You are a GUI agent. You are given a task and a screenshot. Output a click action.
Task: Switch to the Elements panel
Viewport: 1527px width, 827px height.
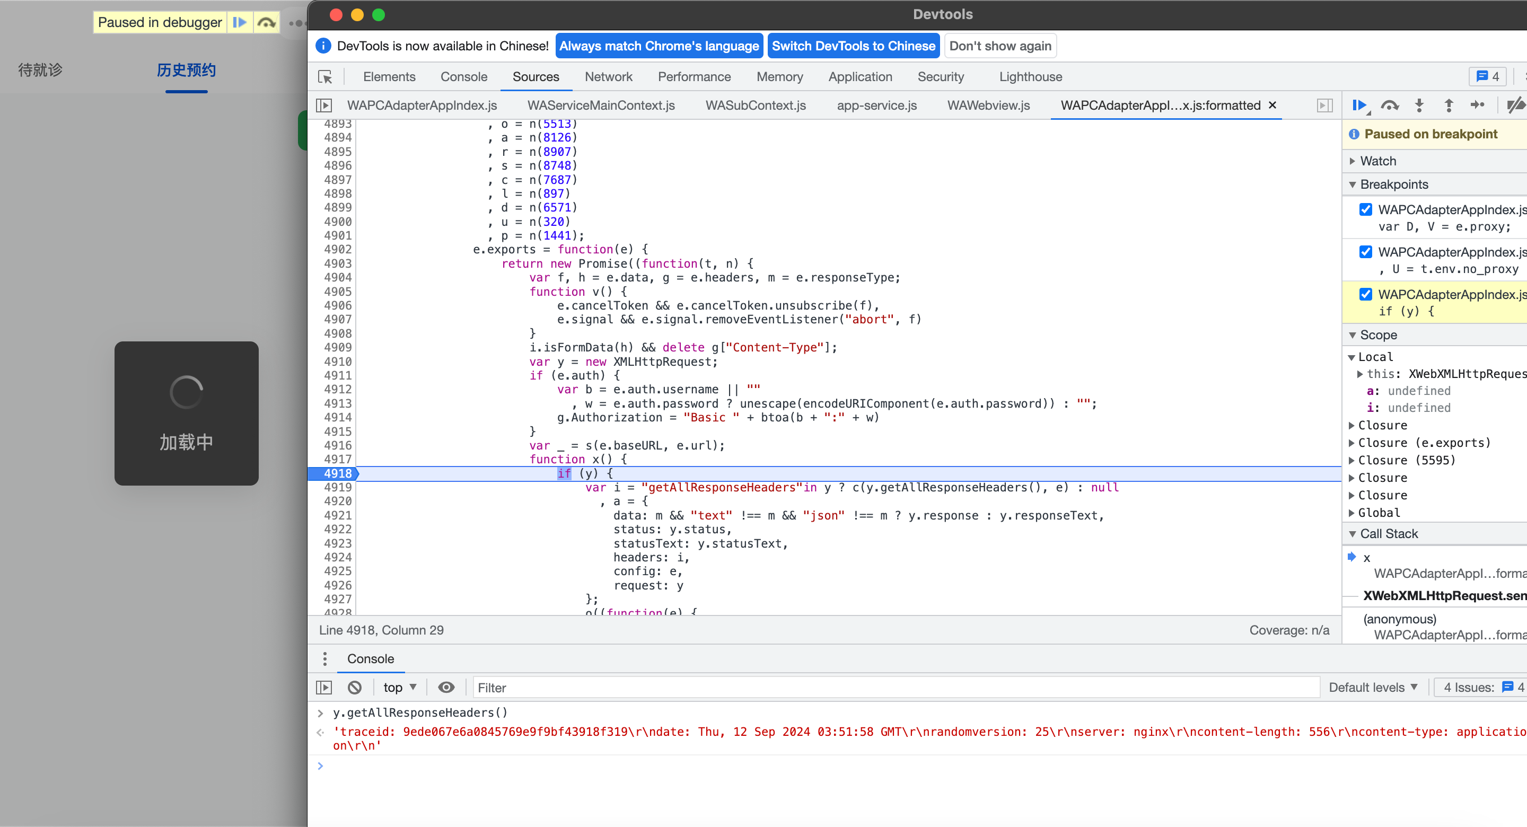[389, 77]
